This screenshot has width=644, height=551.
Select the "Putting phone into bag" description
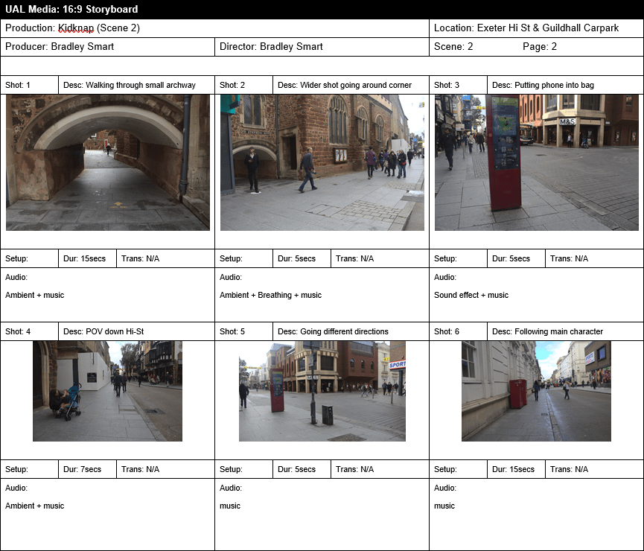[554, 85]
